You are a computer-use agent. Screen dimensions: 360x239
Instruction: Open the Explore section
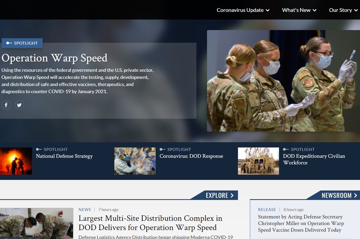click(x=219, y=195)
